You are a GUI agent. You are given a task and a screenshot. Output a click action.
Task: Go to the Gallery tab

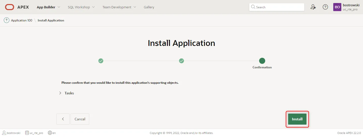pyautogui.click(x=149, y=7)
